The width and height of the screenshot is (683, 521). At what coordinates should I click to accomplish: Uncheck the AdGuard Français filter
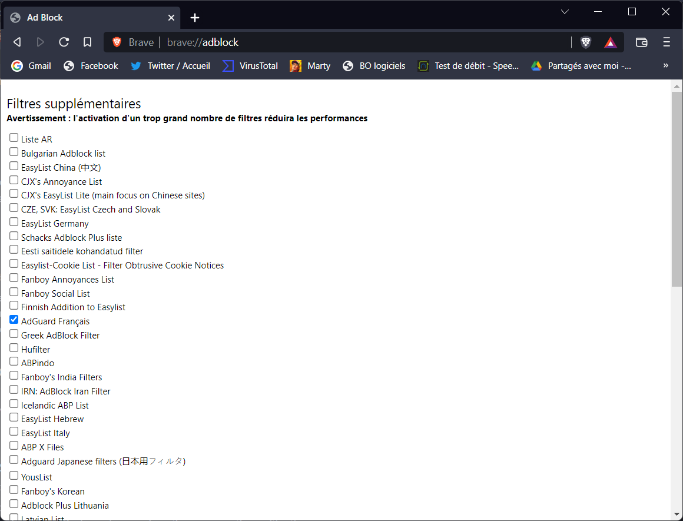[x=14, y=320]
